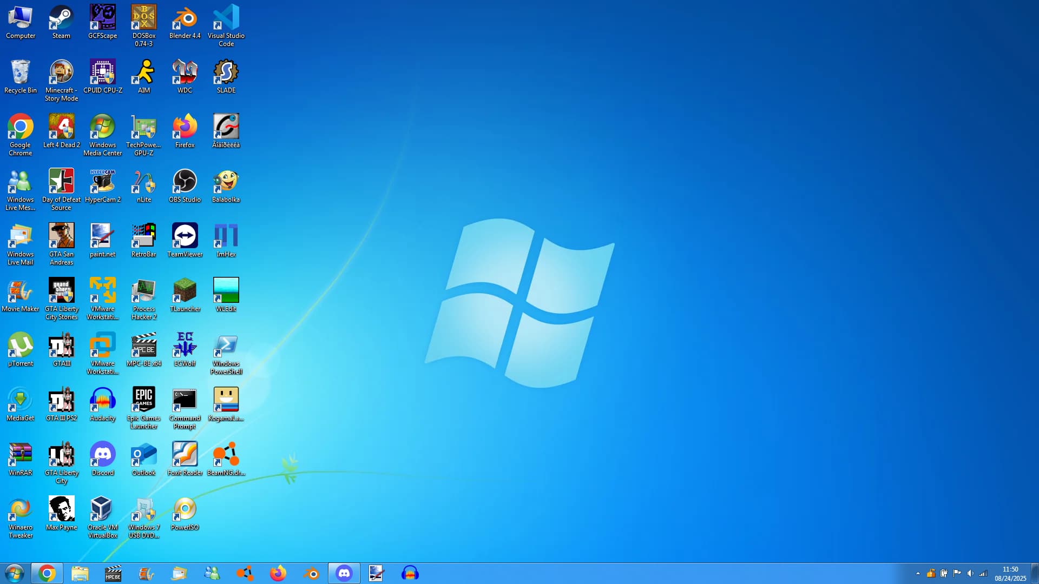Screen dimensions: 1039x584
Task: Select the Audacity desktop shortcut
Action: (x=102, y=401)
